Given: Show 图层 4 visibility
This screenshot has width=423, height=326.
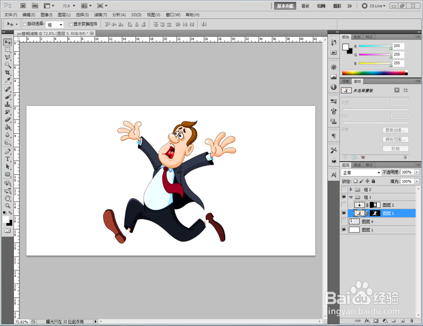Looking at the screenshot, I should tap(344, 221).
